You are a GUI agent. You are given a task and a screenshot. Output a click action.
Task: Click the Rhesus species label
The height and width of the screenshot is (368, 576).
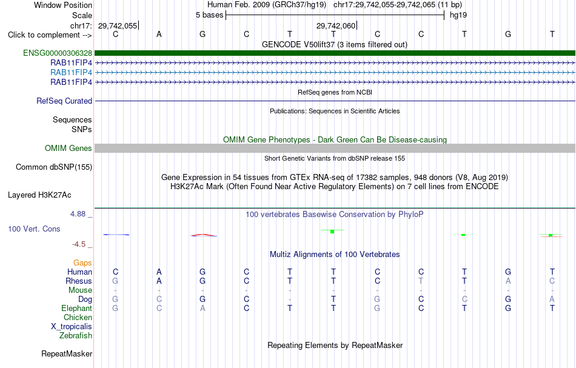[x=79, y=281]
